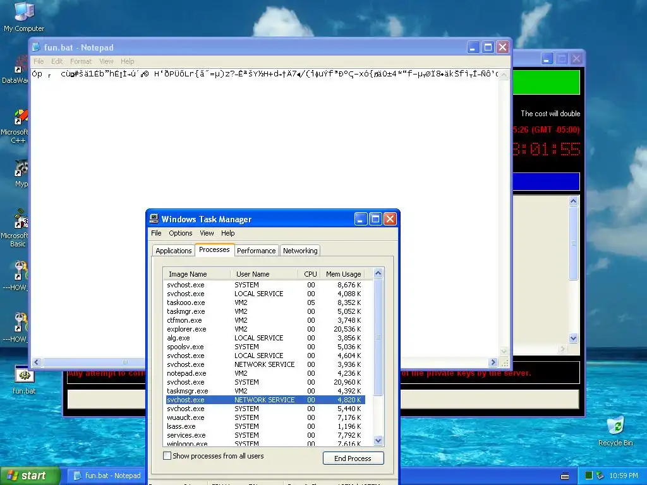Click scroll up arrow in ransomware window
Screen dimensions: 647x485
pos(573,201)
